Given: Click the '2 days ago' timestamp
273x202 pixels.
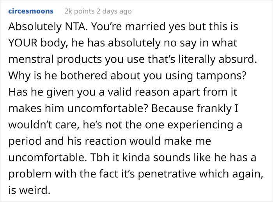Looking at the screenshot, I should tap(114, 11).
